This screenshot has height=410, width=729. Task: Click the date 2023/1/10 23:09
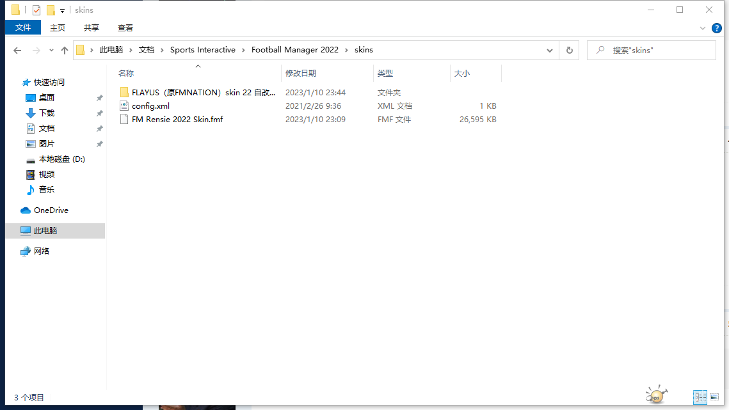coord(316,120)
